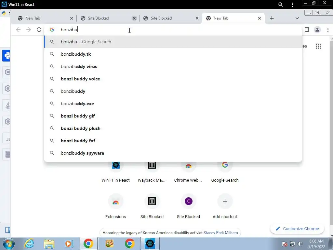Image resolution: width=333 pixels, height=250 pixels.
Task: Choose the bonzibuddy virus suggestion
Action: point(173,66)
